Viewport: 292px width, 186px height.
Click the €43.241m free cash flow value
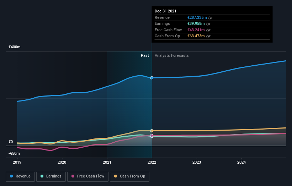tap(196, 30)
